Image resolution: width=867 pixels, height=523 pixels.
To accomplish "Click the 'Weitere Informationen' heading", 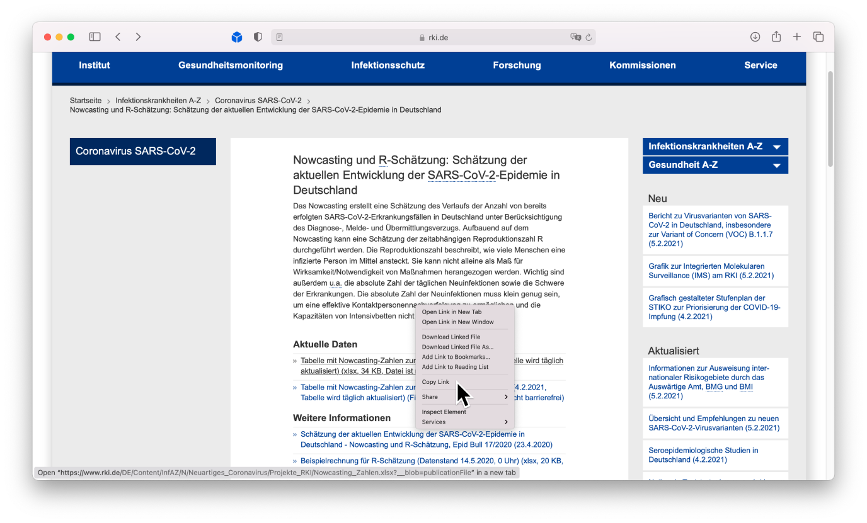I will (342, 418).
